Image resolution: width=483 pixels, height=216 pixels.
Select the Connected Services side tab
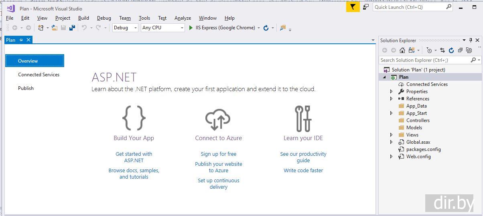39,75
